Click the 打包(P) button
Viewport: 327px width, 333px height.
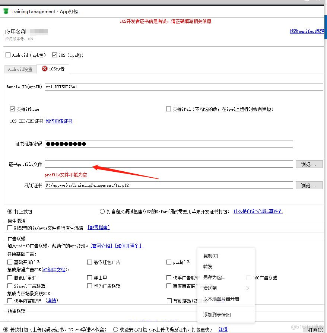pyautogui.click(x=315, y=330)
